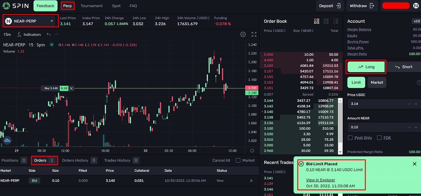Enable the Post Only checkbox
Screen dimensions: 421x196
tap(350, 138)
